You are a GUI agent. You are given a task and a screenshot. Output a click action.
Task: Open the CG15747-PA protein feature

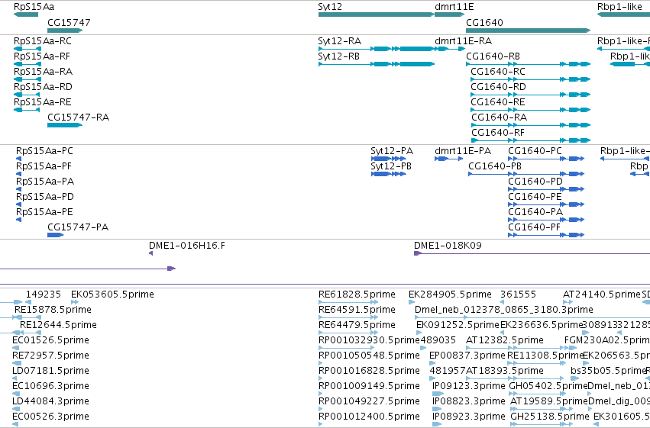[56, 235]
